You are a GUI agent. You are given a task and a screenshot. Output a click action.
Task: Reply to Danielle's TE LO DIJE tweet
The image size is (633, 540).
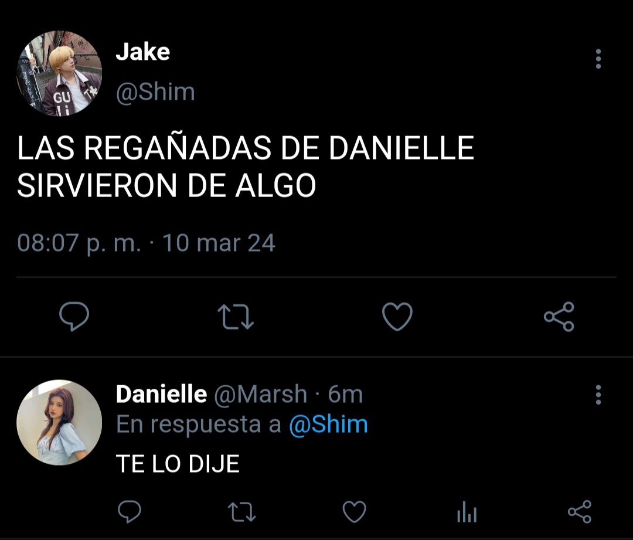129,512
